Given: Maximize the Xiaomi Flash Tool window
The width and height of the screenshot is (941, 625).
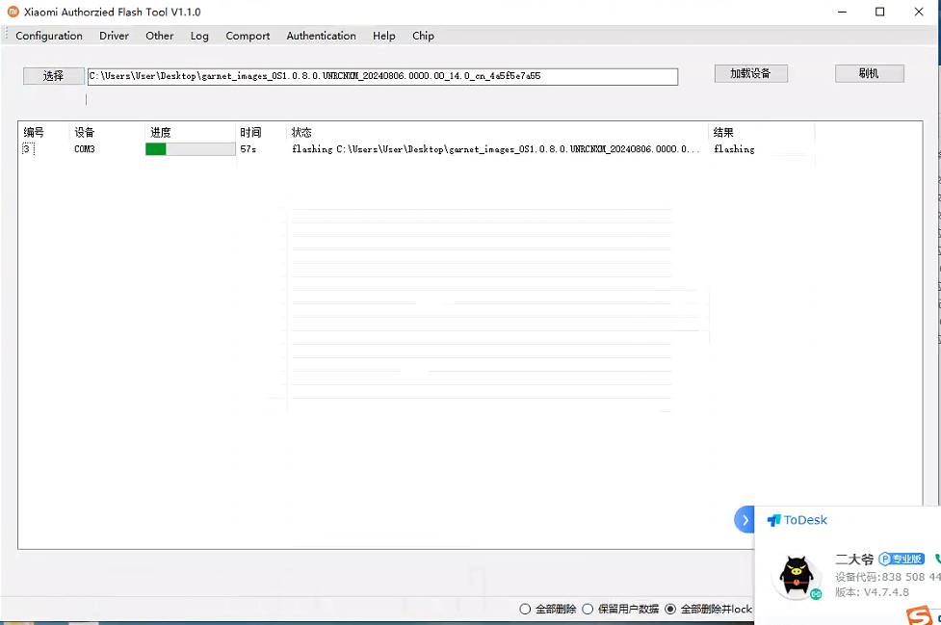Looking at the screenshot, I should (879, 12).
